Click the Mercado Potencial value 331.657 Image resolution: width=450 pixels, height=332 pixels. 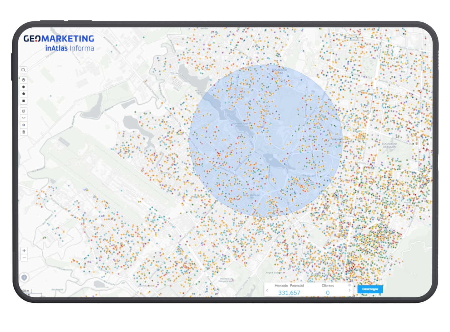pyautogui.click(x=289, y=293)
